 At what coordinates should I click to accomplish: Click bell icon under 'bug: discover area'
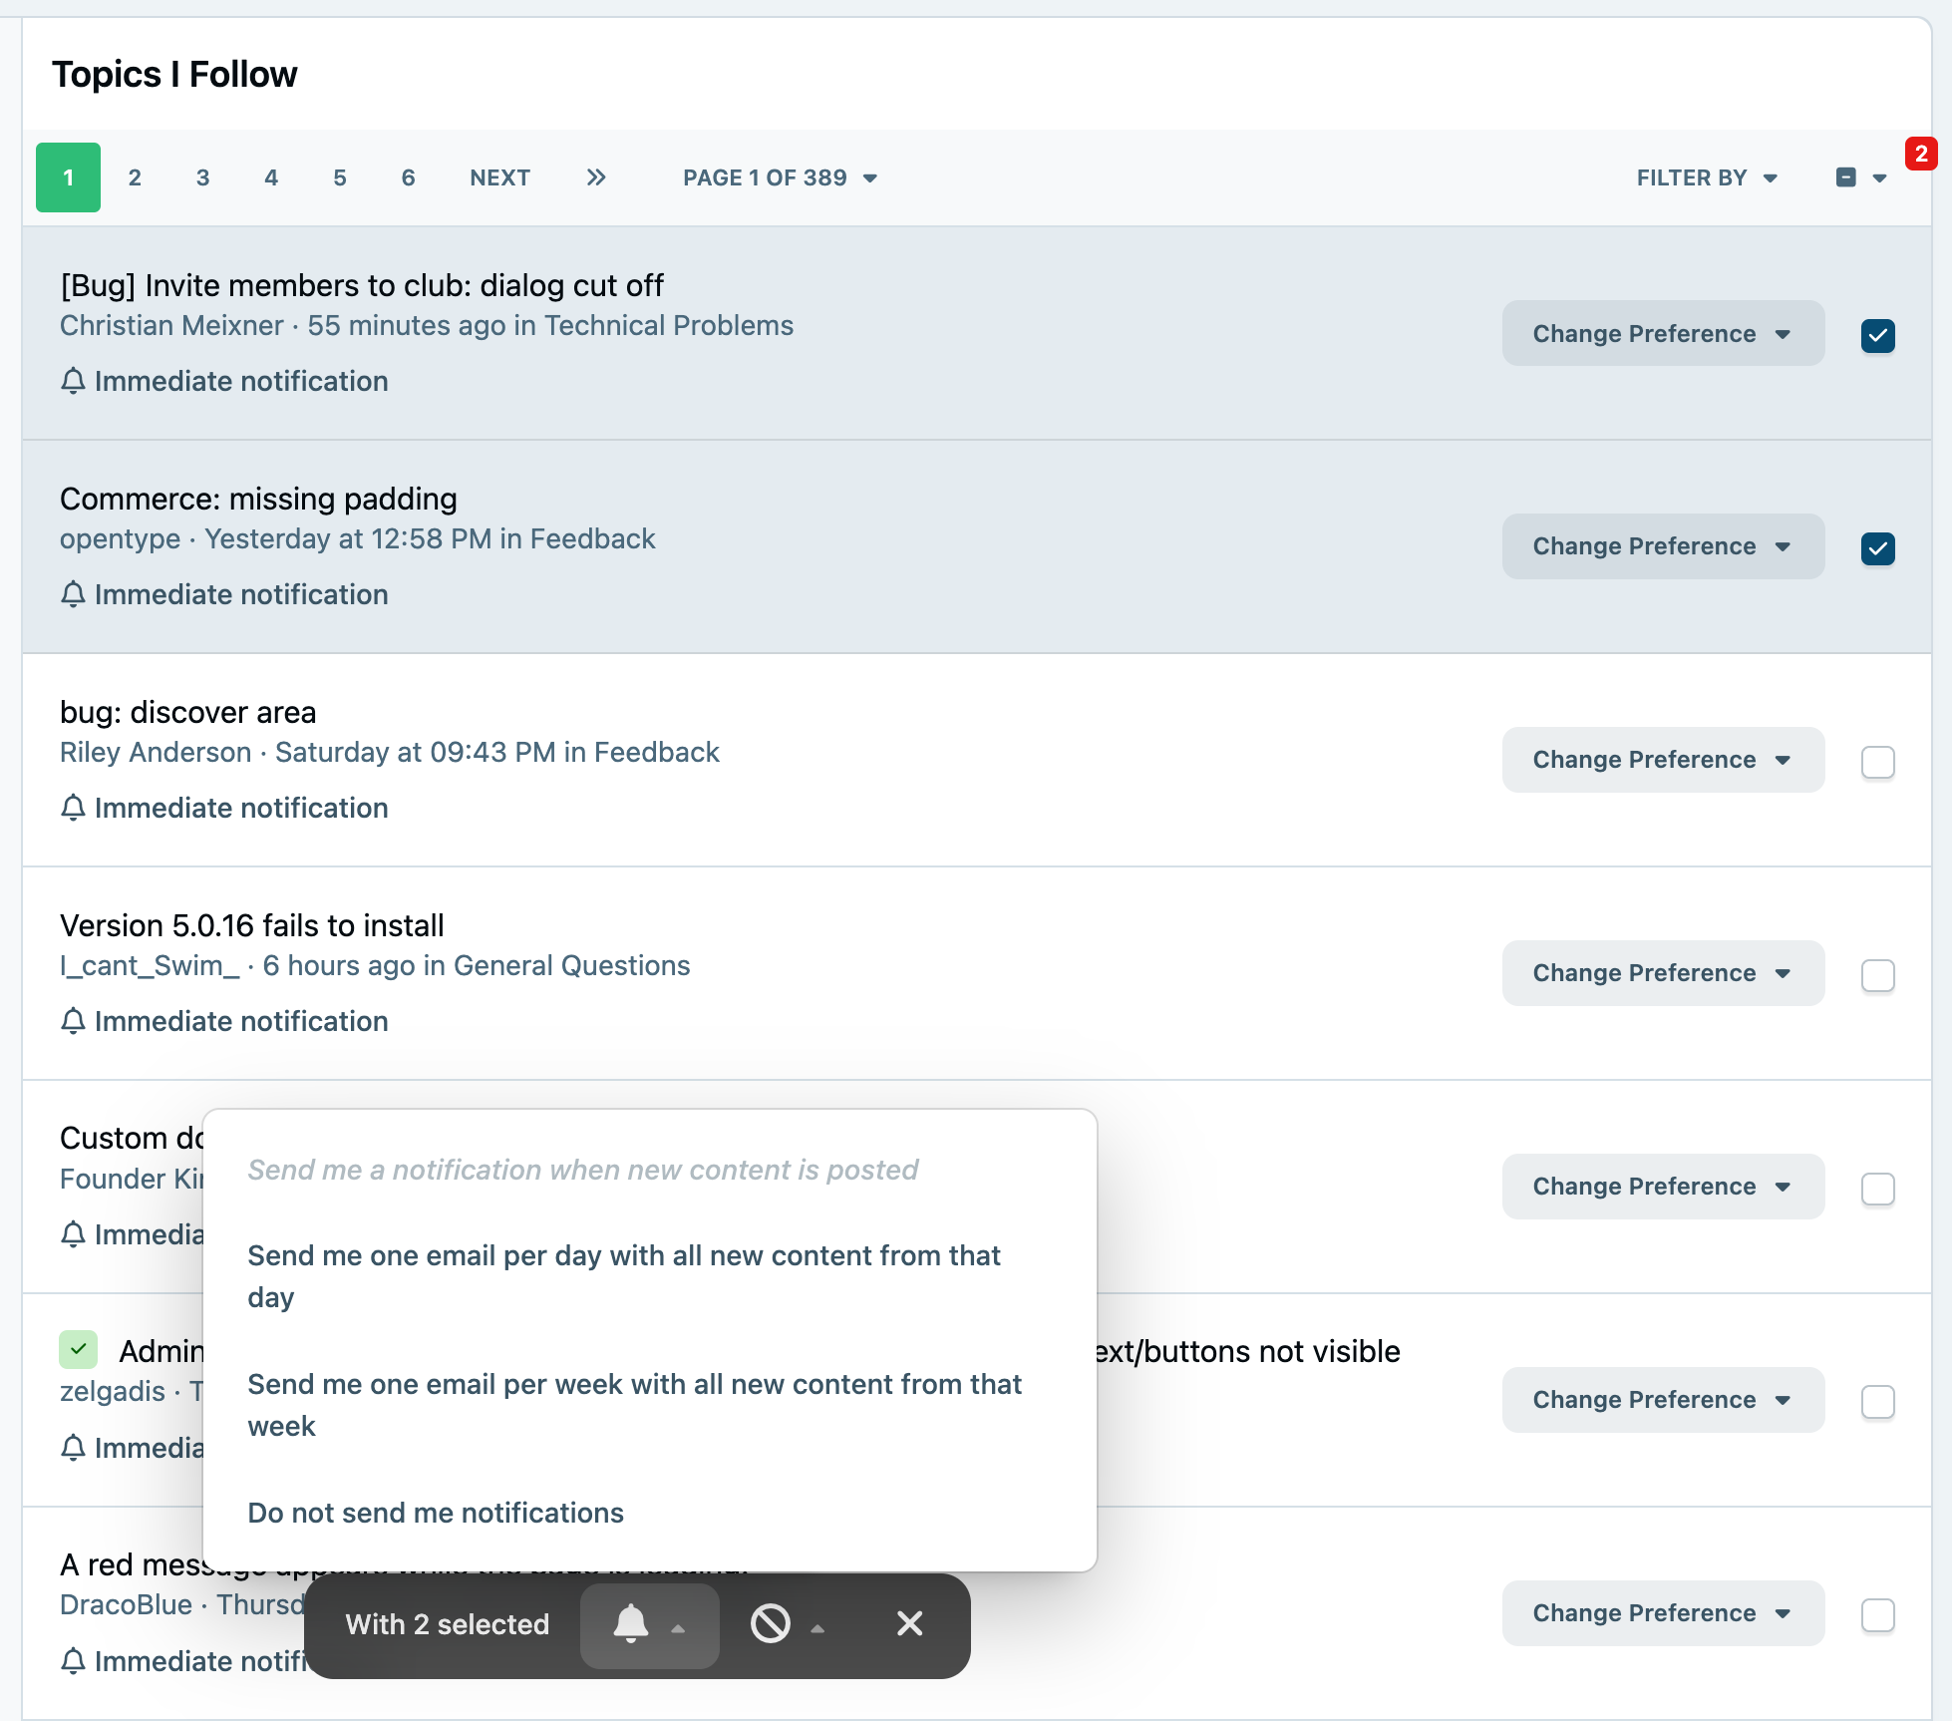click(73, 808)
